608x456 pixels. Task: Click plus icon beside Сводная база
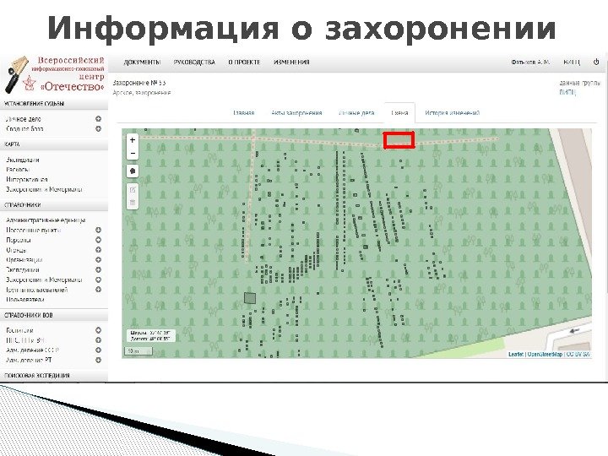[98, 128]
